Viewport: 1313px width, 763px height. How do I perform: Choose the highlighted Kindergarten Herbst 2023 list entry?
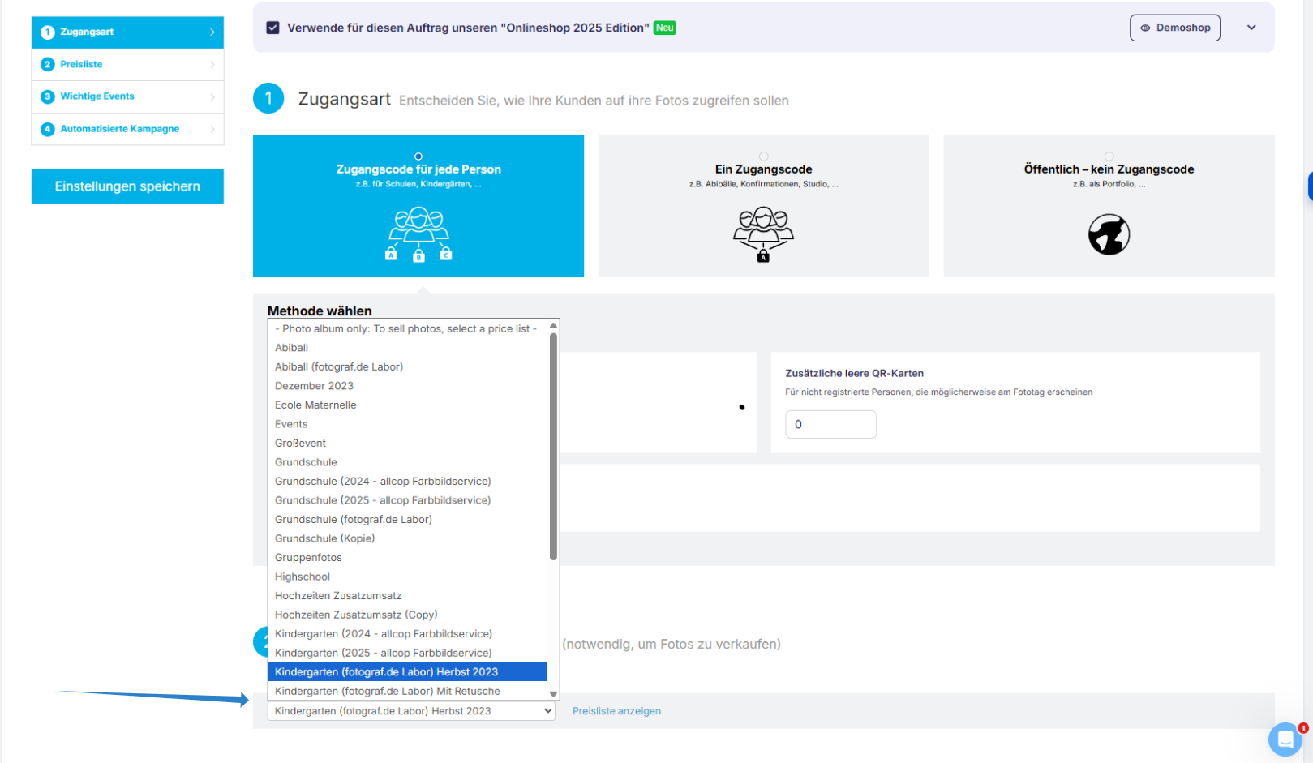[408, 671]
